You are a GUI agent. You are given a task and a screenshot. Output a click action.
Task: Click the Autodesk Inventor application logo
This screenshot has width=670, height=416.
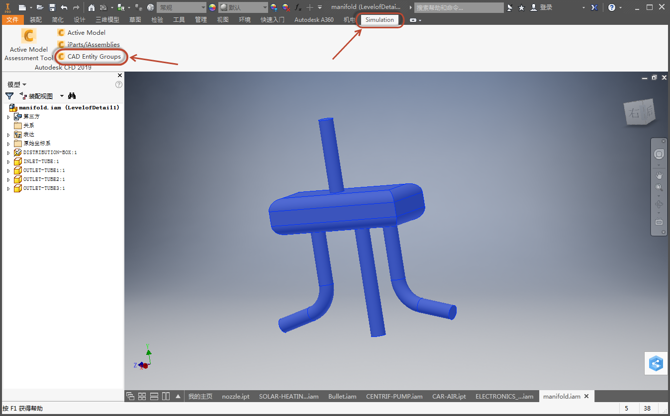click(7, 7)
